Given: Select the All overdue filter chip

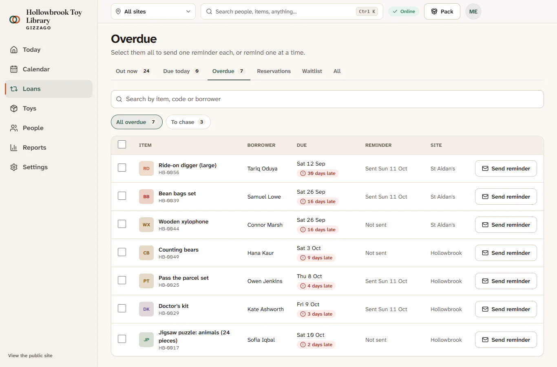Looking at the screenshot, I should point(137,122).
